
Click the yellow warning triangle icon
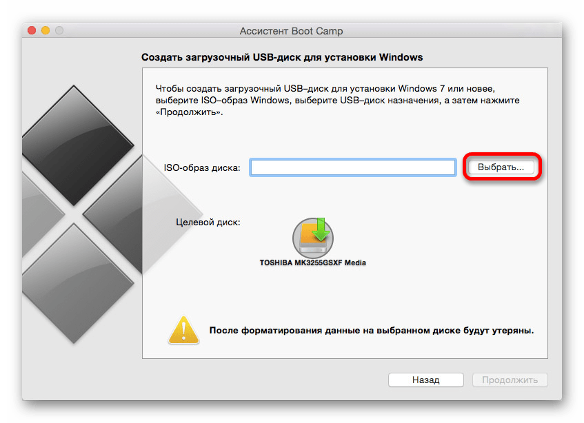181,330
